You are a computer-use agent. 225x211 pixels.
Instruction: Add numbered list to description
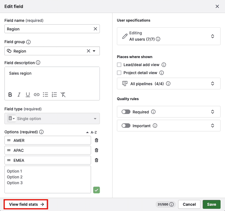pyautogui.click(x=54, y=95)
